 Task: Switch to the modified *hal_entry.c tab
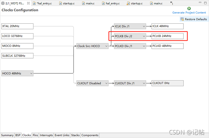[42, 3]
